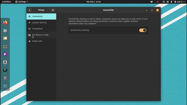Maximize the Settings window
The width and height of the screenshot is (187, 105).
[152, 10]
